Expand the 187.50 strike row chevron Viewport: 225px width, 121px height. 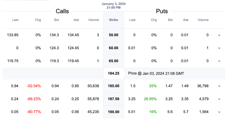(219, 99)
